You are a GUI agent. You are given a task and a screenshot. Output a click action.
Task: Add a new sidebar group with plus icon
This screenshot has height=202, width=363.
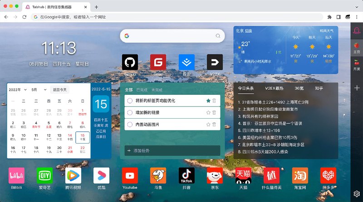tap(357, 87)
